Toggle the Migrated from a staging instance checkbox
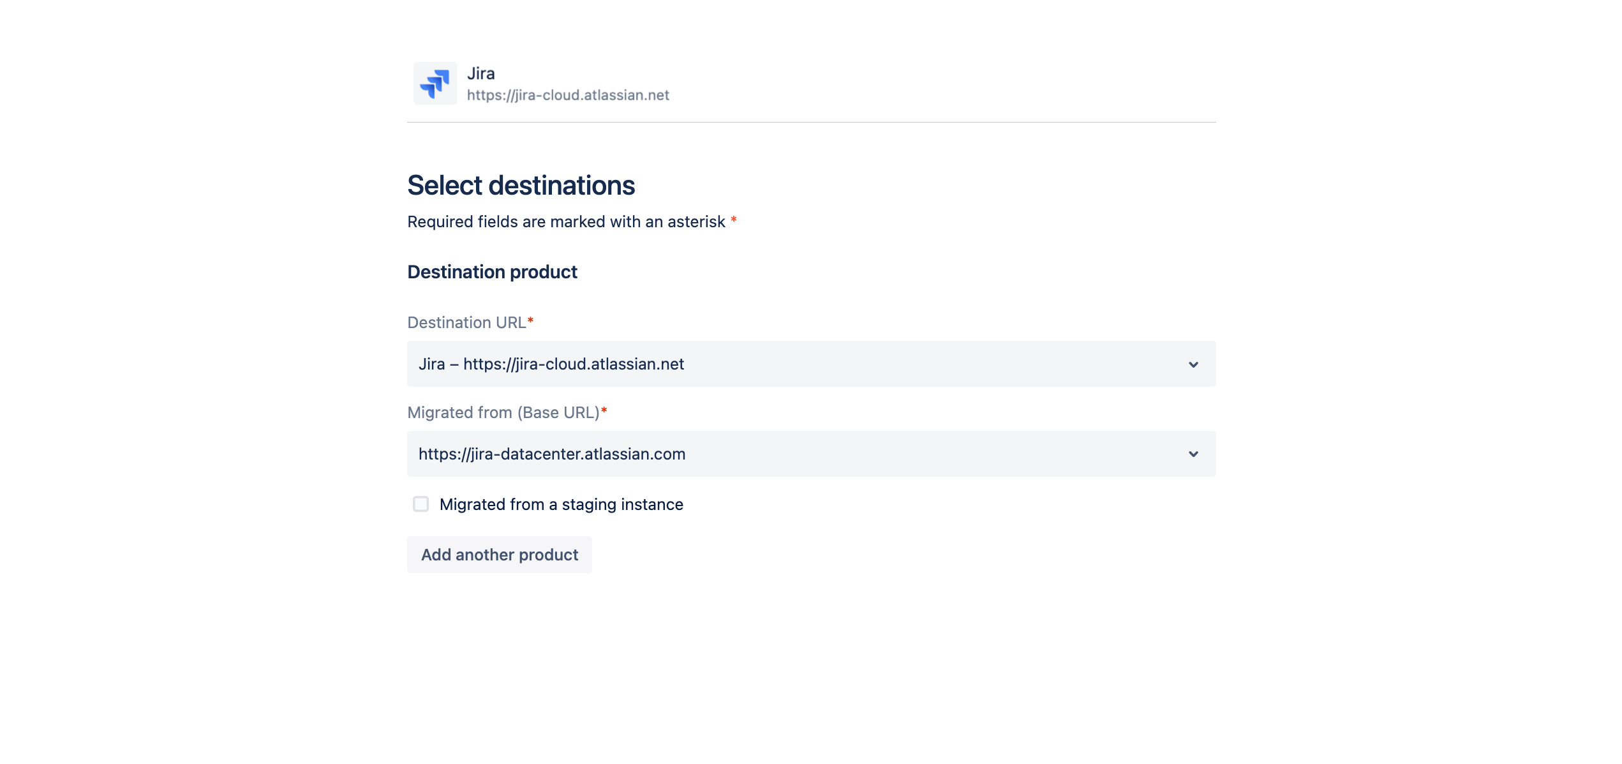Viewport: 1622px width, 764px height. point(421,504)
